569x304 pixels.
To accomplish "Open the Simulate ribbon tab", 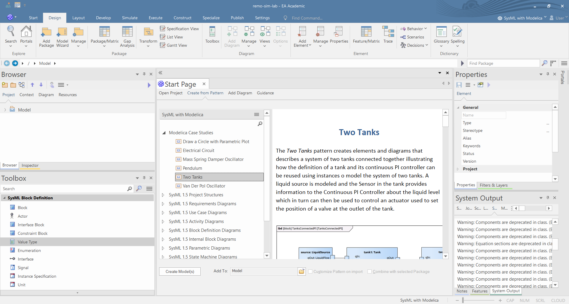I will 130,18.
